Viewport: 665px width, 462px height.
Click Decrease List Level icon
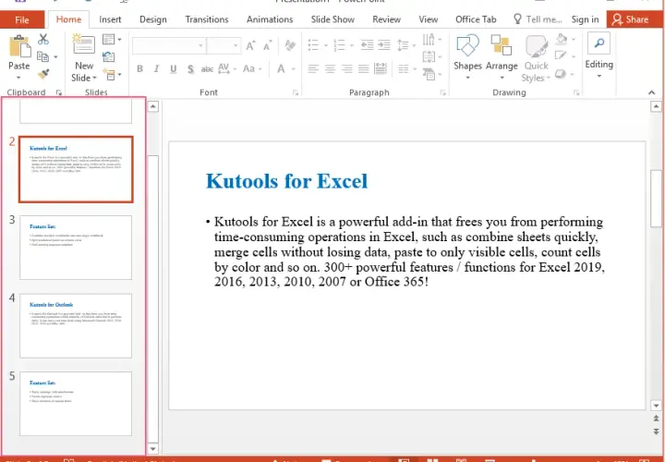(x=367, y=45)
